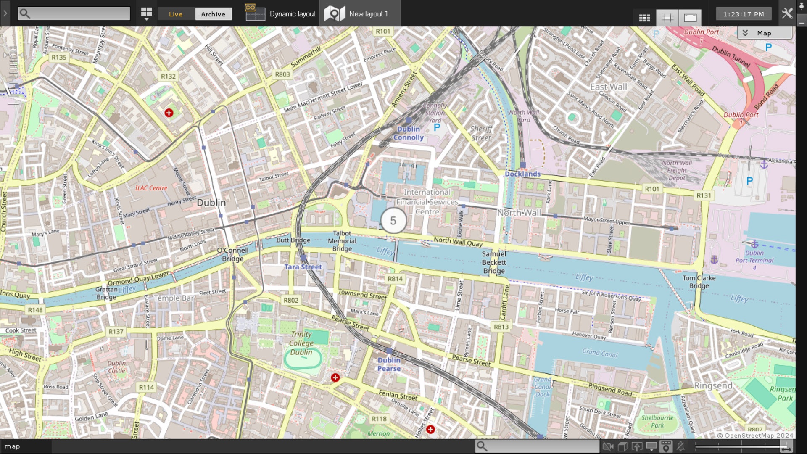Click the single window view icon
807x454 pixels.
point(690,18)
